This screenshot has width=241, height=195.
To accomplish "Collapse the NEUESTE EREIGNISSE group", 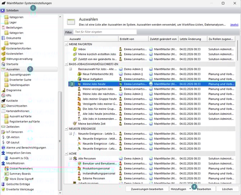I will click(x=66, y=129).
